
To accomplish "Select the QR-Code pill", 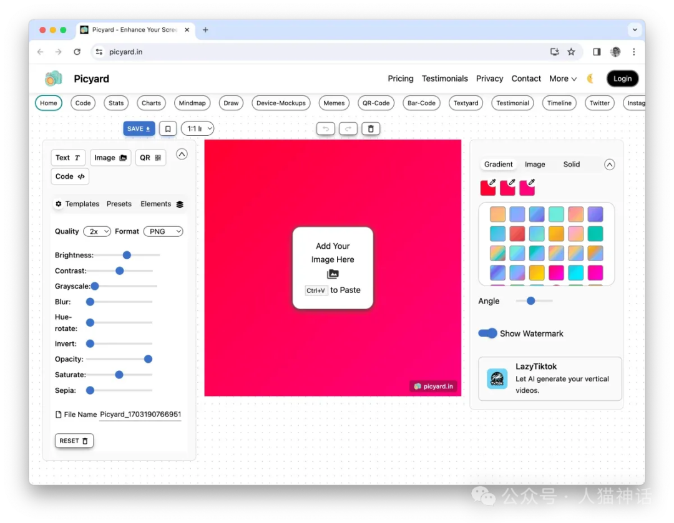I will 376,103.
